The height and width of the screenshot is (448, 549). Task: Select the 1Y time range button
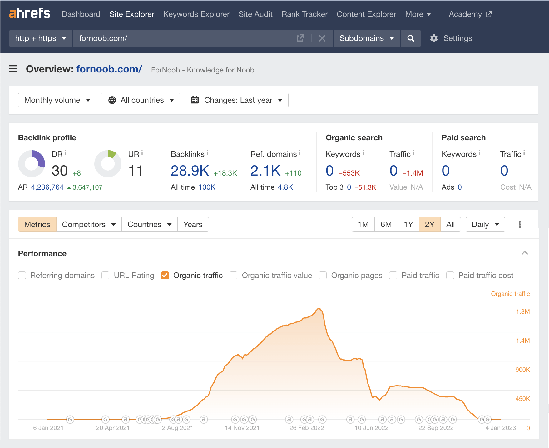click(408, 224)
